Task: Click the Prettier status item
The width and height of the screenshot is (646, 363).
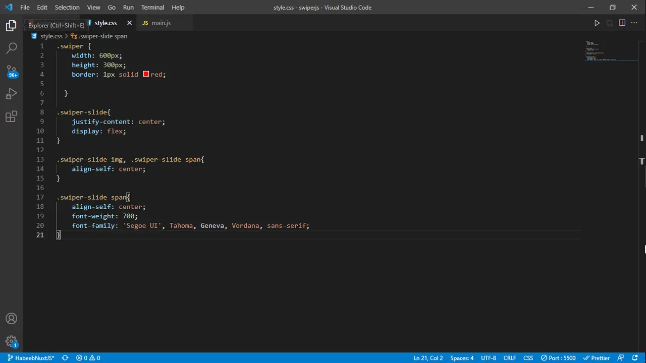Action: coord(597,358)
